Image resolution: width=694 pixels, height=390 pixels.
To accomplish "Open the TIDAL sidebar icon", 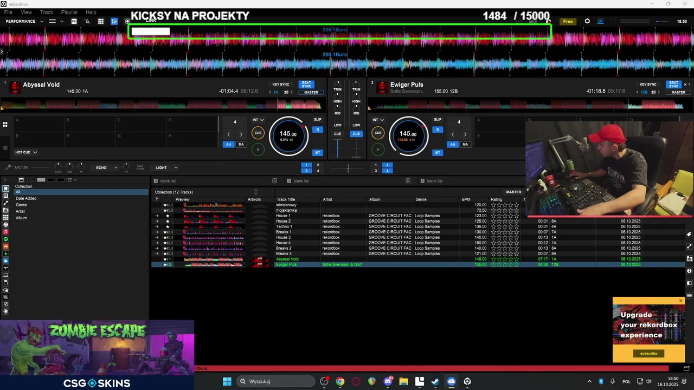I will tap(6, 268).
